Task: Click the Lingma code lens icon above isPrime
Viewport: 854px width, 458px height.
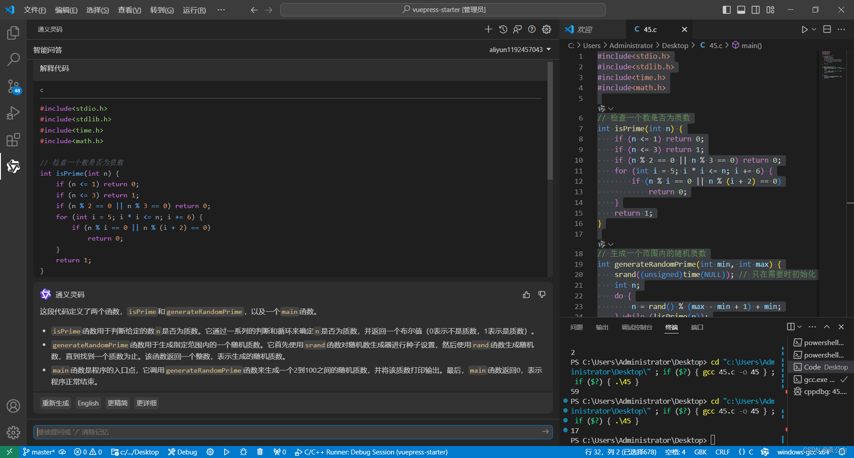Action: pos(601,108)
